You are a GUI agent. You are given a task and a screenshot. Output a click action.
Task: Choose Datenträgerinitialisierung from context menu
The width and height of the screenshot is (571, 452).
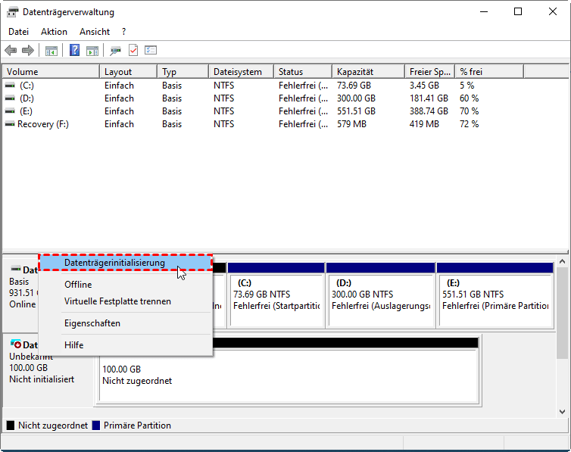click(x=125, y=263)
